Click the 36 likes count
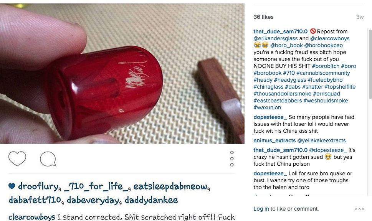Image resolution: width=372 pixels, height=221 pixels. click(x=263, y=17)
